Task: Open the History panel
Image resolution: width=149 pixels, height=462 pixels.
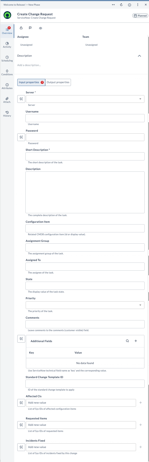Action: tap(7, 114)
